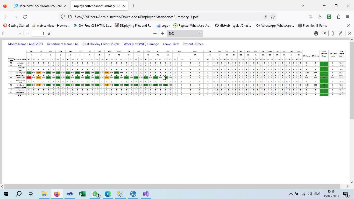Open Free Kbc 18 Fonts bookmark
Viewport: 354px width, 199px height.
click(313, 26)
